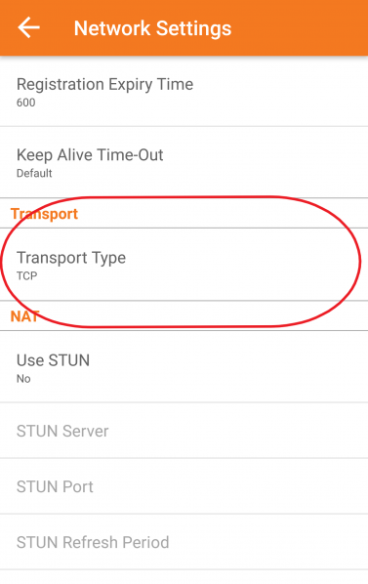The image size is (368, 584).
Task: Tap the Default keep-alive value
Action: [x=34, y=173]
